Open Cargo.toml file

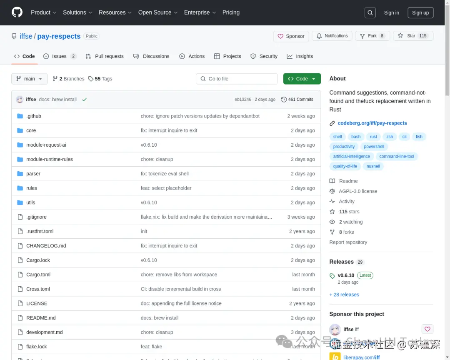click(x=38, y=275)
